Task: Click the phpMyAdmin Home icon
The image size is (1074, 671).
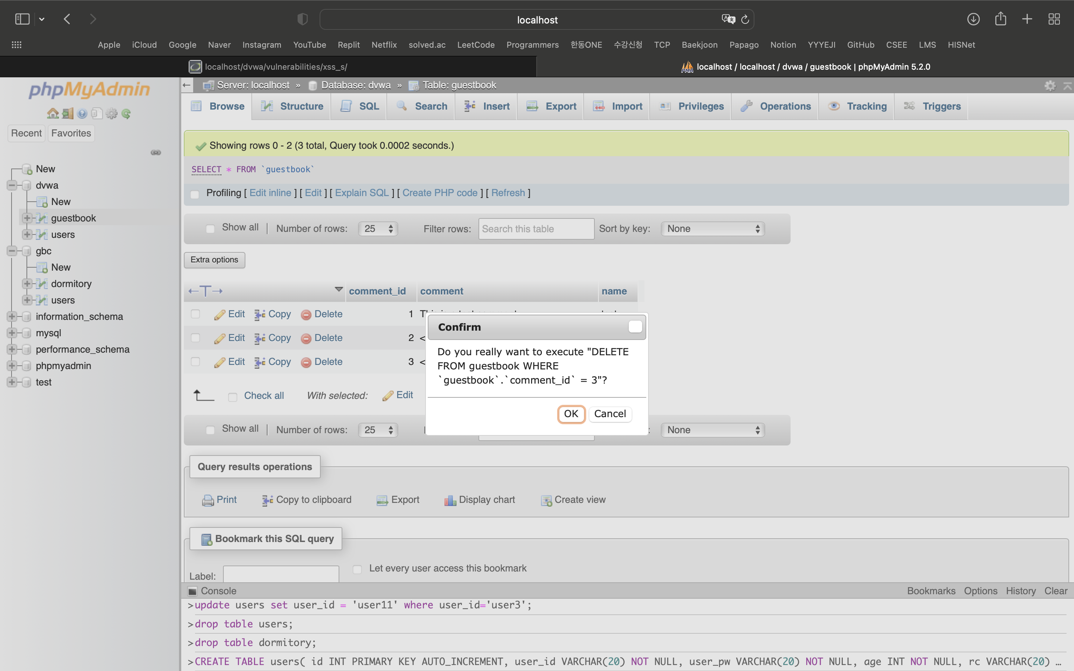Action: (53, 114)
